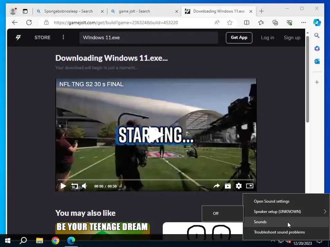The width and height of the screenshot is (330, 247).
Task: Open Copilot sidebar
Action: [x=317, y=23]
